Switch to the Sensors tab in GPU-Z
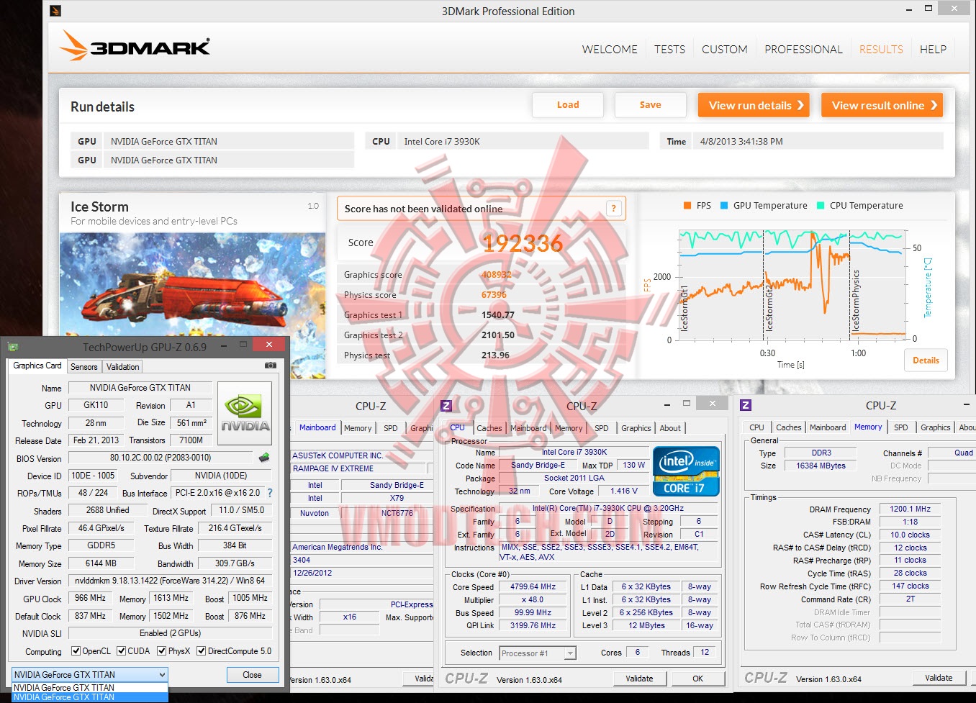This screenshot has width=976, height=703. 83,367
